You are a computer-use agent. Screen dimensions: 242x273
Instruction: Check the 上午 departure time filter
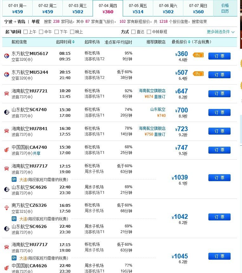[25, 32]
